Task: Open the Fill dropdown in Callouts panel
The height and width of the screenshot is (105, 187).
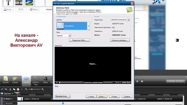Action: click(x=21, y=9)
